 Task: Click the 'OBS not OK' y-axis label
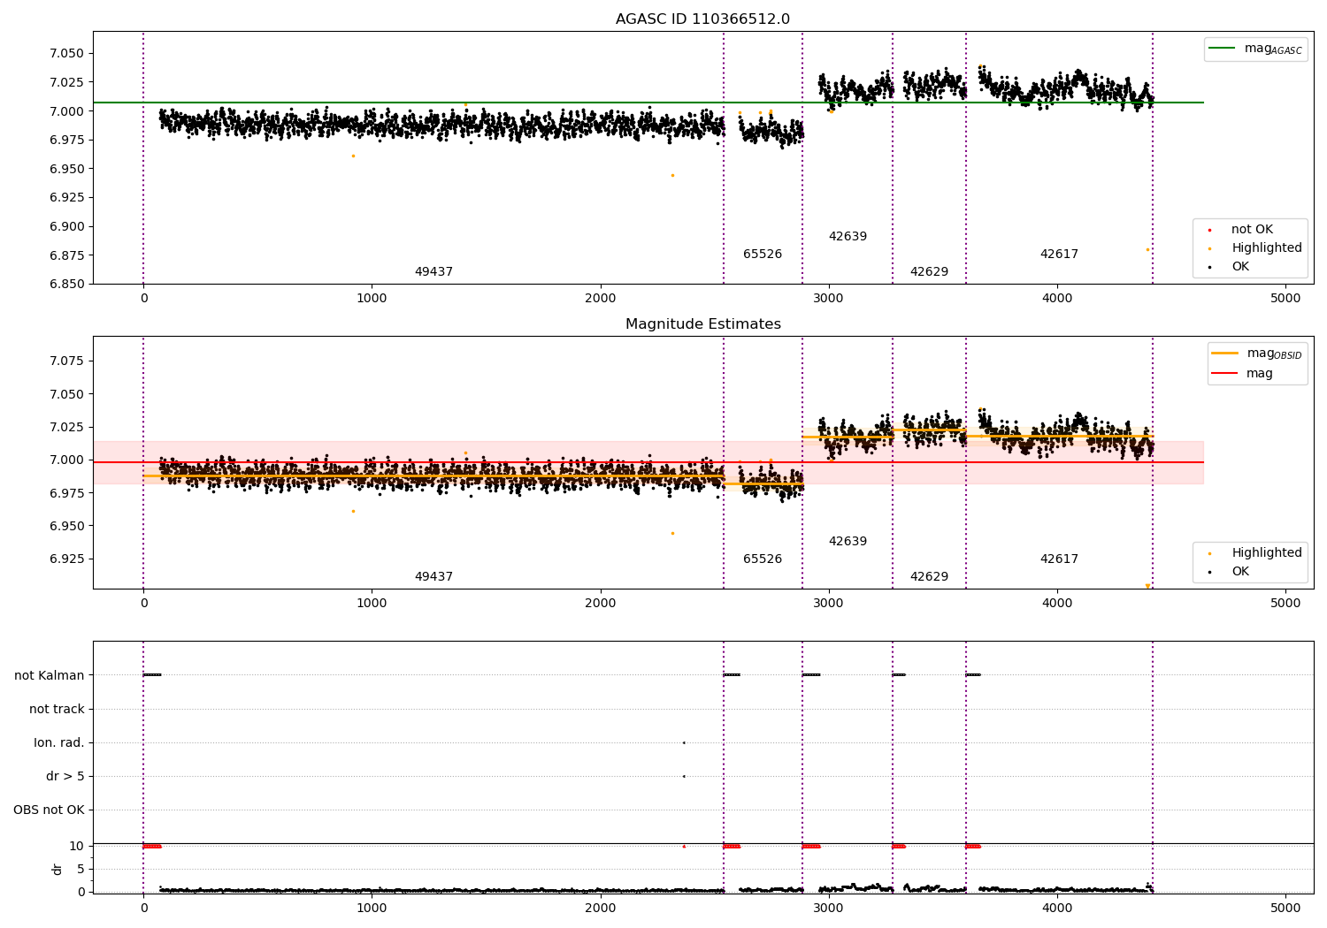[49, 810]
